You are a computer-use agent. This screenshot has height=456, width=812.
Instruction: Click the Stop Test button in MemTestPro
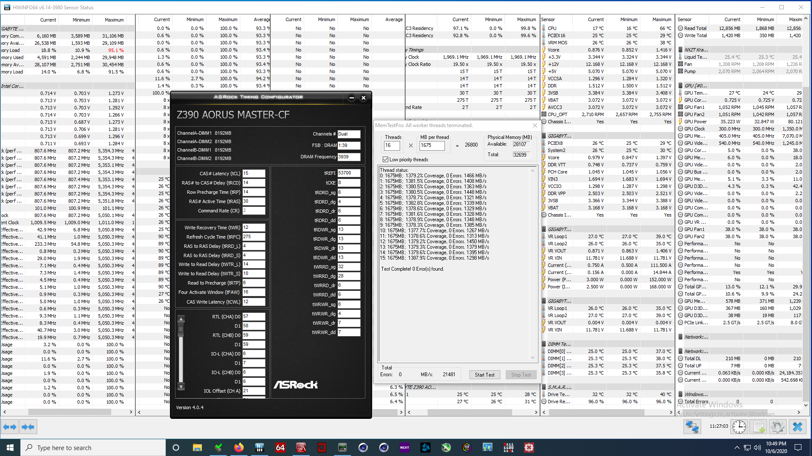point(521,375)
